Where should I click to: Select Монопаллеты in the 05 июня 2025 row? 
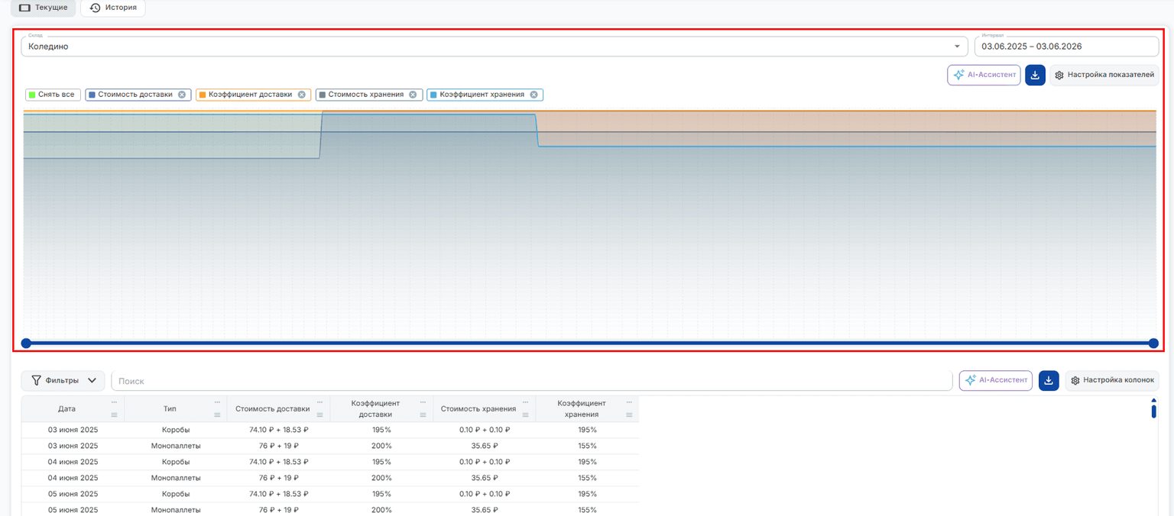tap(176, 510)
